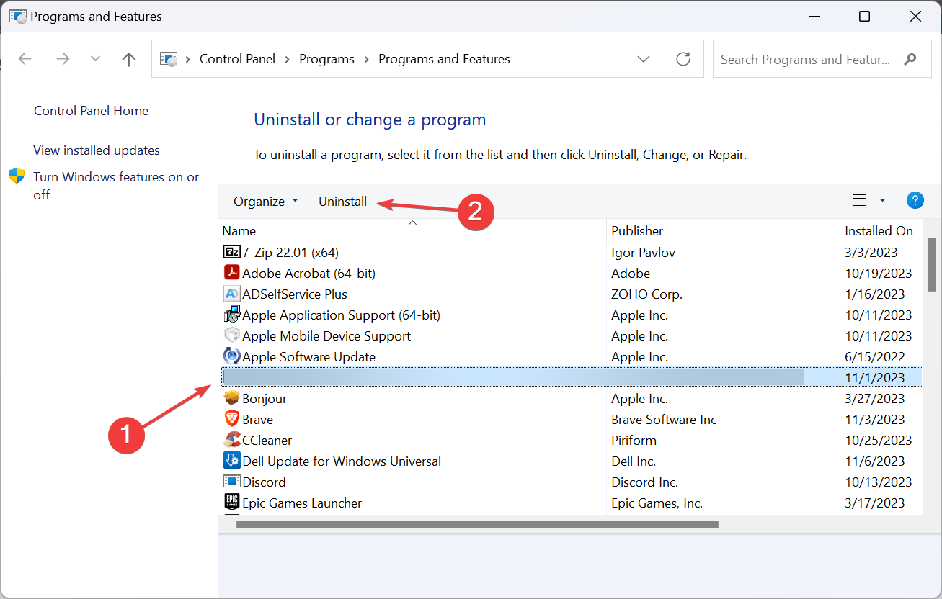Click the Epic Games, Inc. publisher cell
The height and width of the screenshot is (599, 942).
click(657, 503)
